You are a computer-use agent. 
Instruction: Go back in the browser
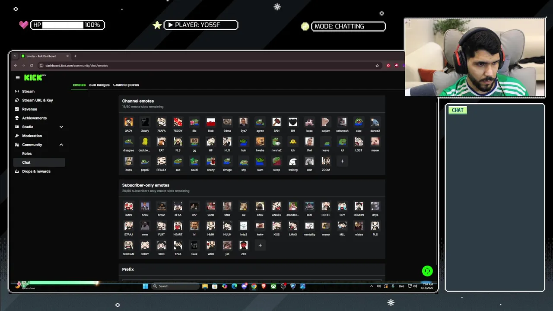pyautogui.click(x=16, y=66)
